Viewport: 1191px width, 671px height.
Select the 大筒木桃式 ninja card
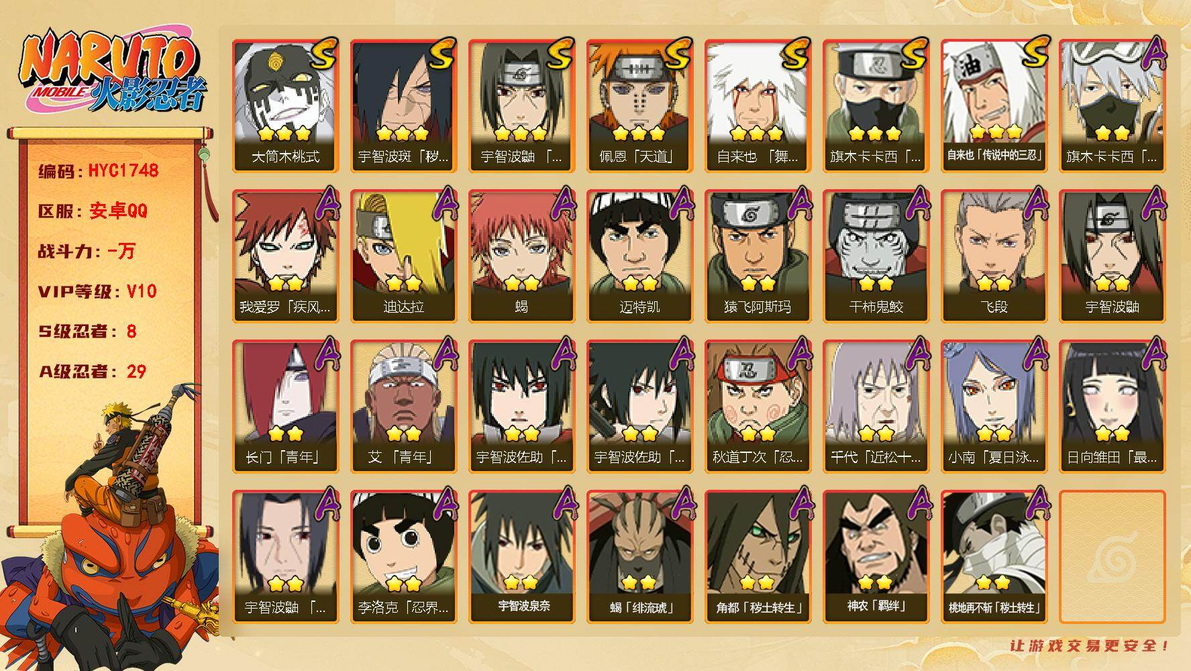(x=285, y=106)
